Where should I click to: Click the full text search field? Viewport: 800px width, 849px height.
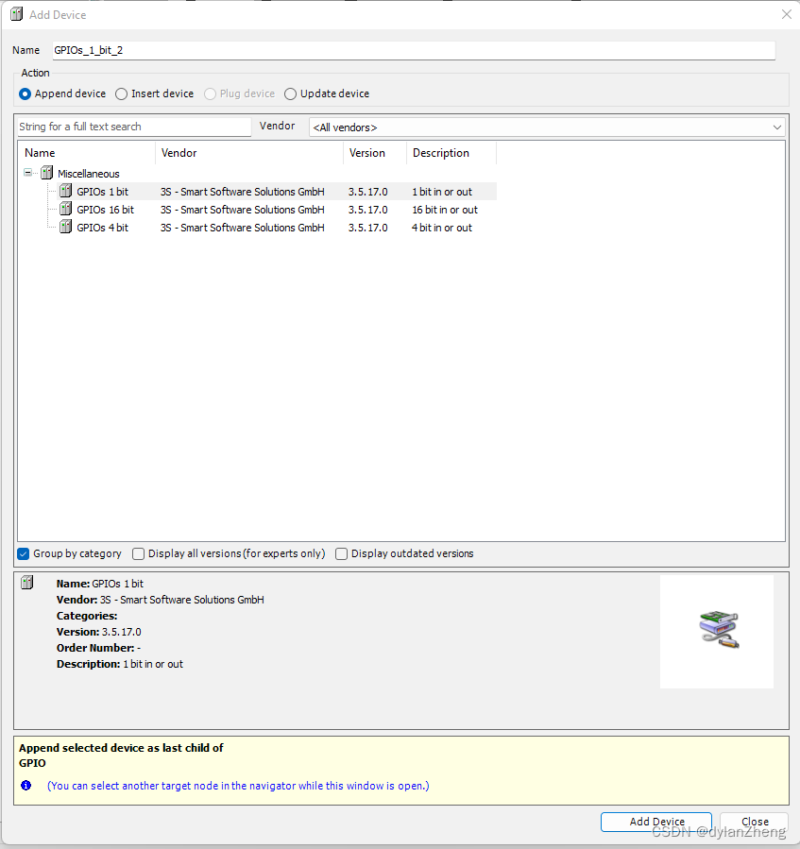(x=132, y=126)
